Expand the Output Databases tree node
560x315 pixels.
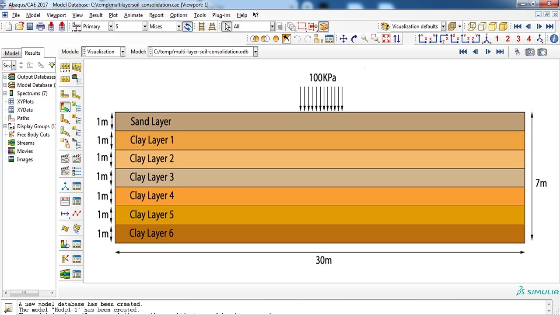[5, 77]
